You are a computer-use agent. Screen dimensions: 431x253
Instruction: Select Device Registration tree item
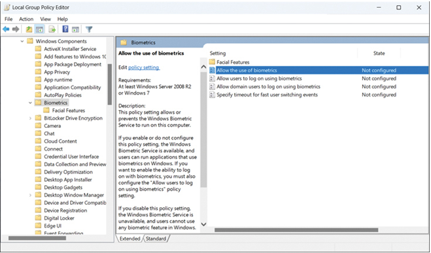[x=65, y=210]
